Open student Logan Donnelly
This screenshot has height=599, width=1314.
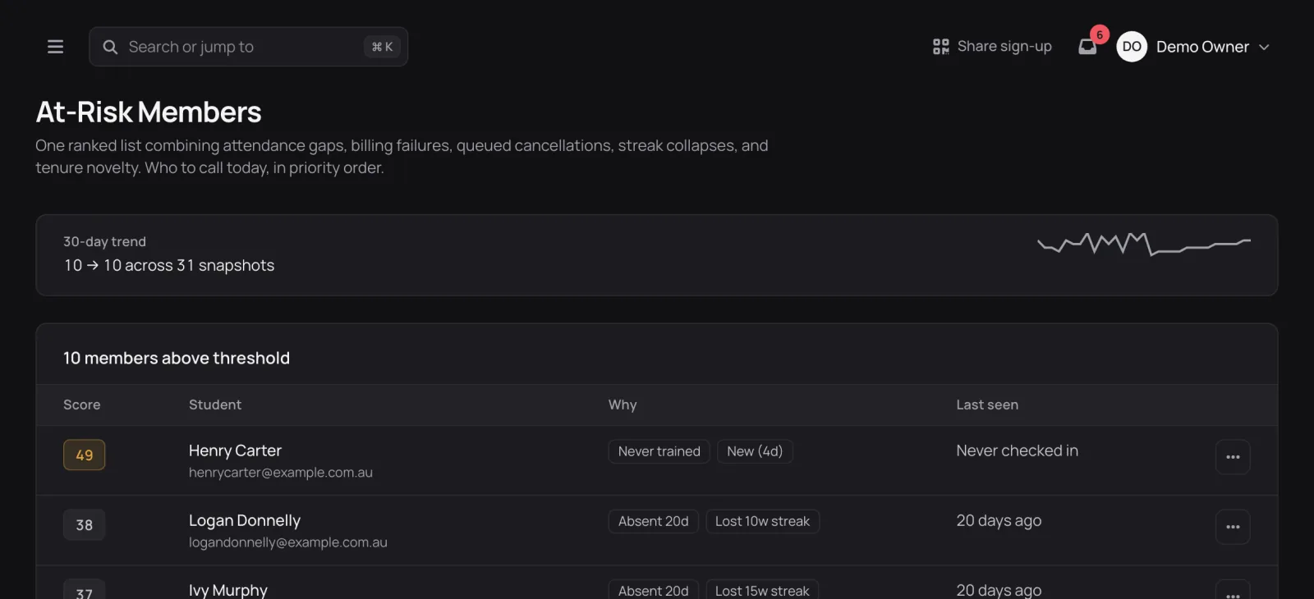click(245, 520)
